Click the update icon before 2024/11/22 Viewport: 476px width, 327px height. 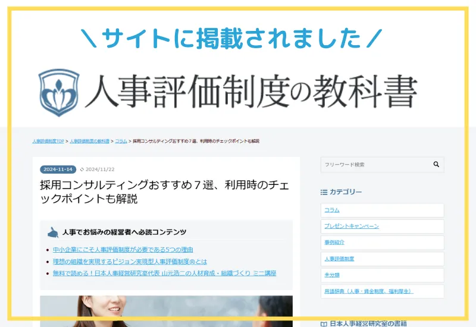pos(82,169)
